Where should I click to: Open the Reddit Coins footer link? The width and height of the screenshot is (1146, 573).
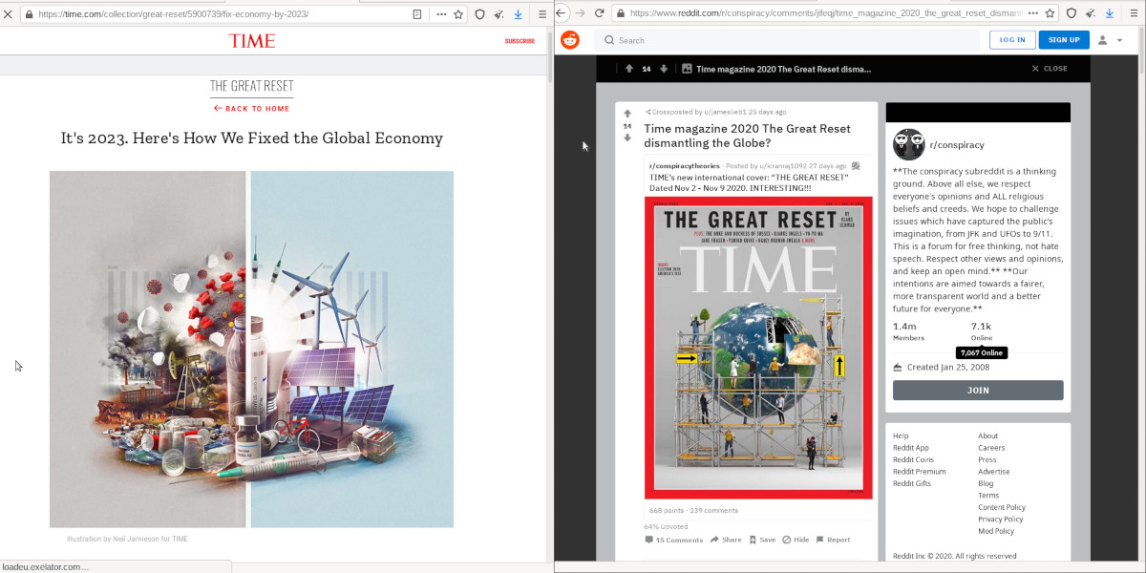coord(914,459)
